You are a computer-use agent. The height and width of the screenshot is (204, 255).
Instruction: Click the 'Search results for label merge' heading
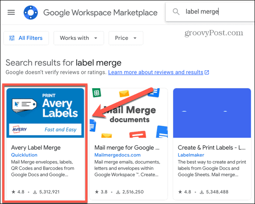pyautogui.click(x=63, y=63)
